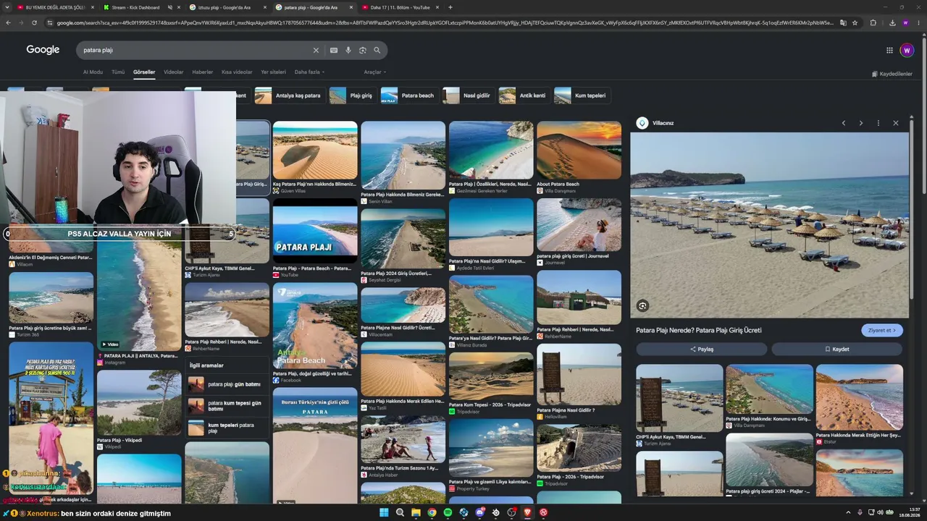Click the 'Paylaş' share button

701,350
